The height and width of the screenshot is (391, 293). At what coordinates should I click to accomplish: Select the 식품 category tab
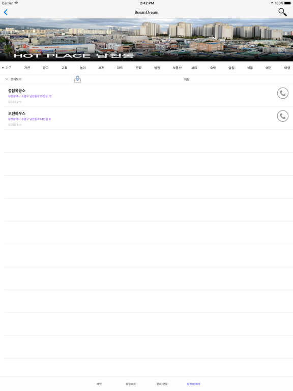tap(250, 68)
